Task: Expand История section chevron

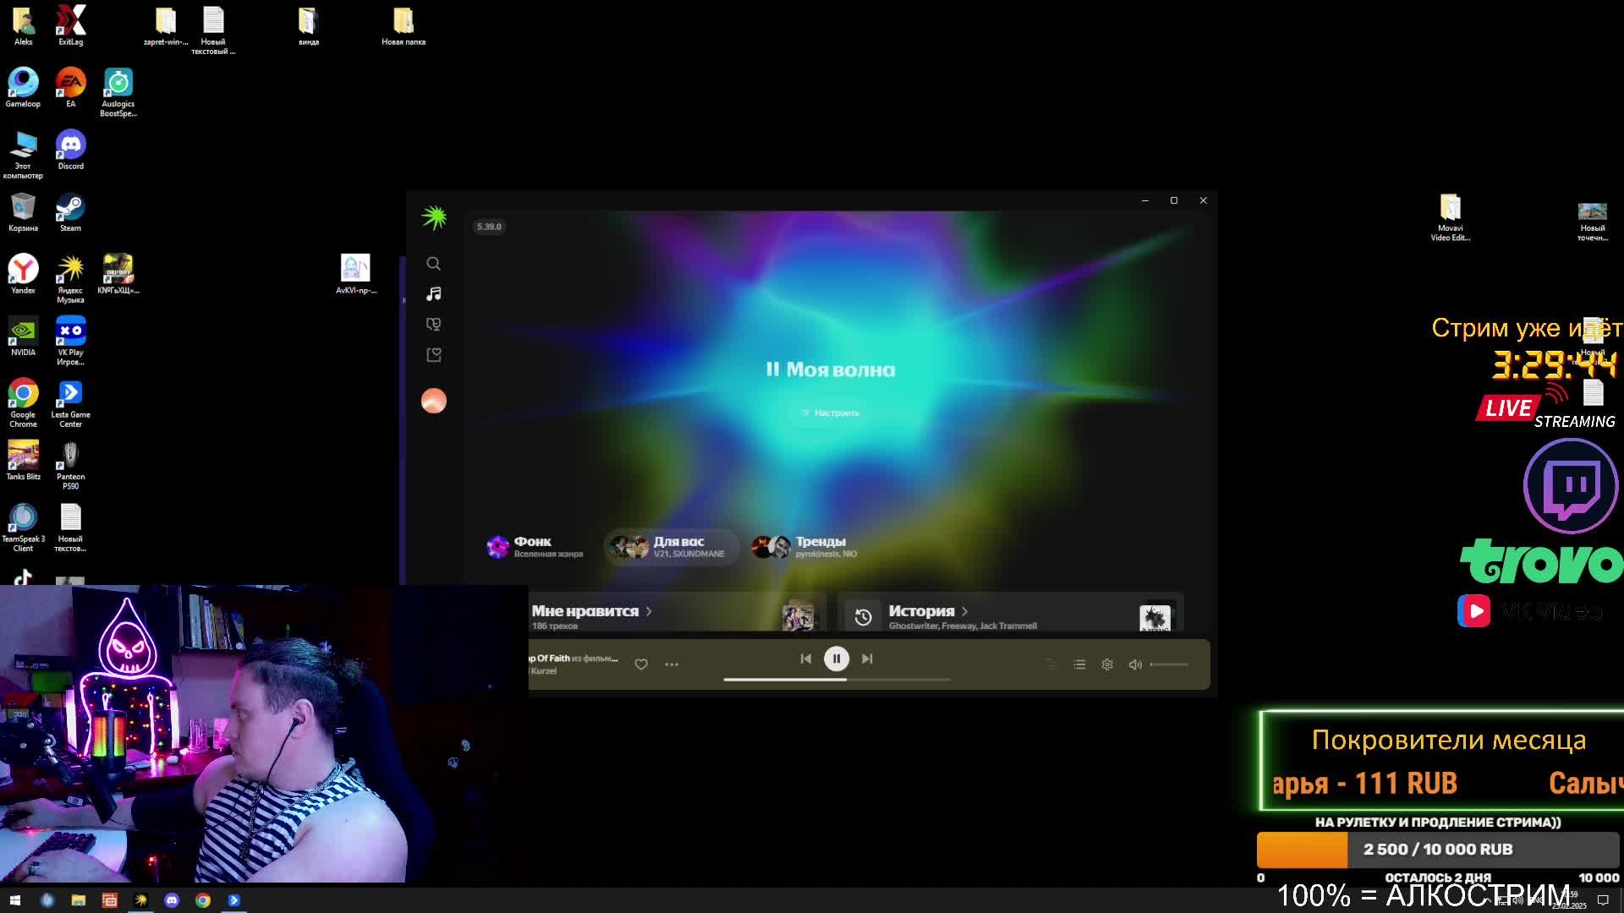Action: [964, 611]
